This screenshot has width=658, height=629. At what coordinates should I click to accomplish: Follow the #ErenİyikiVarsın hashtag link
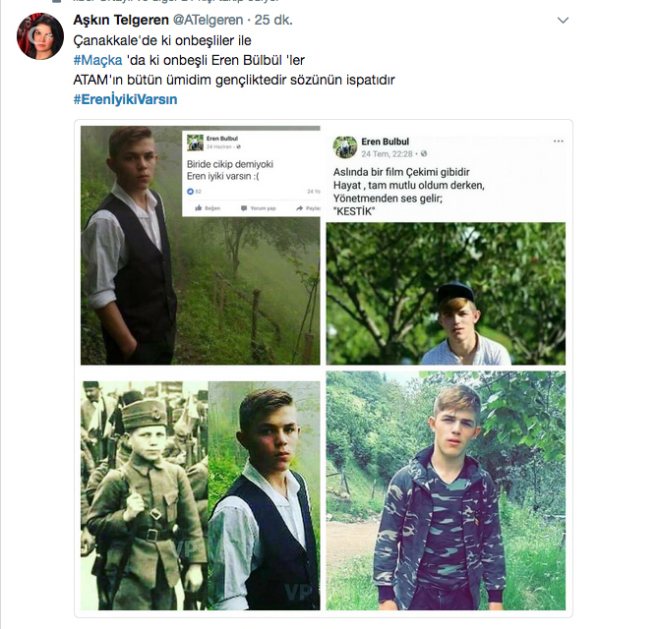coord(125,99)
